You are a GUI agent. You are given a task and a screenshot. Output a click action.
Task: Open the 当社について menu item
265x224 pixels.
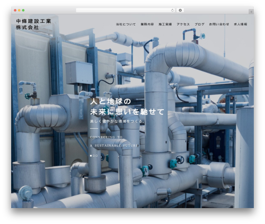tap(126, 24)
